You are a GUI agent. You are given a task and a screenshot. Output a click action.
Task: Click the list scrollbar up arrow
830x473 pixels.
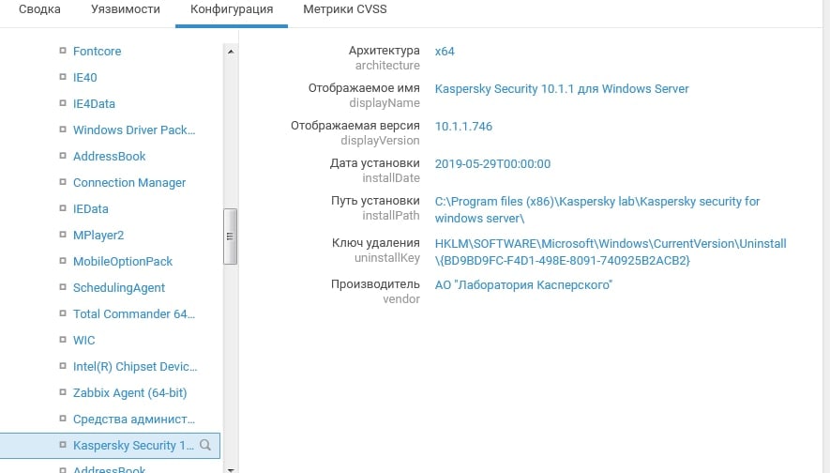(x=231, y=52)
